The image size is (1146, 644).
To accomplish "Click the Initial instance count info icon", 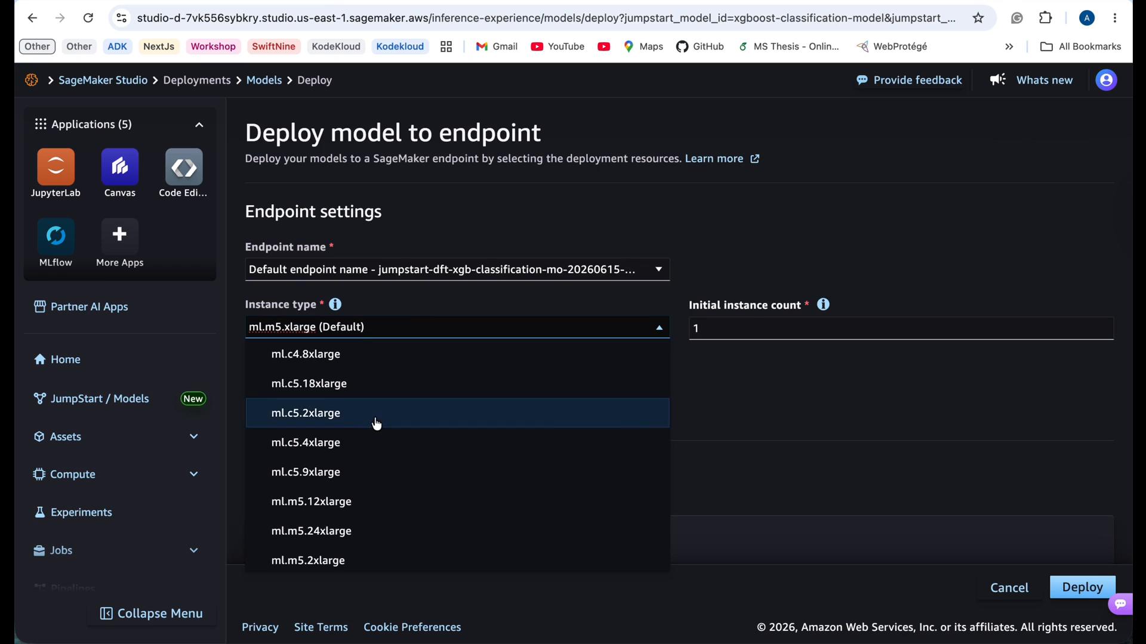I will click(823, 305).
